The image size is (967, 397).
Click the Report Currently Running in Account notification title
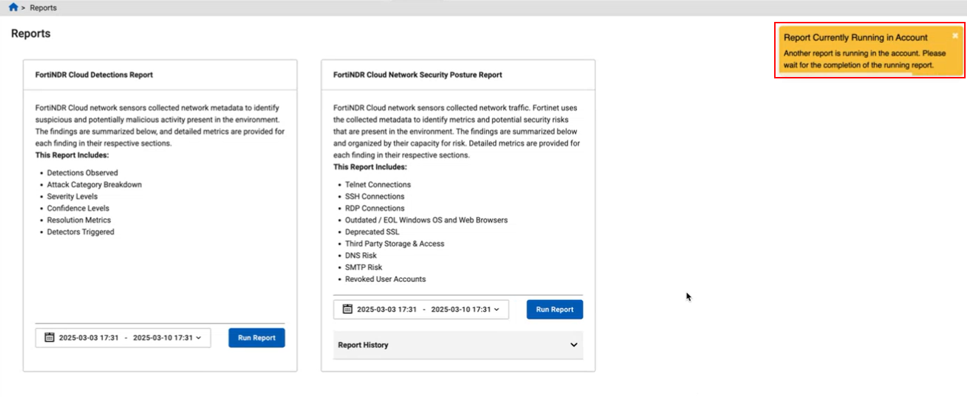click(855, 37)
